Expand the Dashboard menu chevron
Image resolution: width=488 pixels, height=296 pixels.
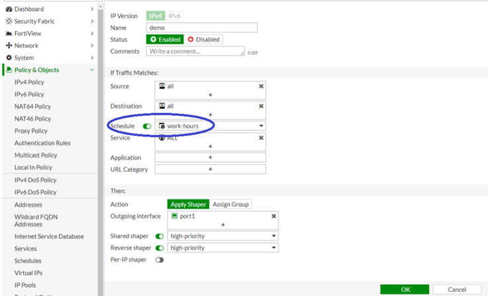pyautogui.click(x=91, y=9)
